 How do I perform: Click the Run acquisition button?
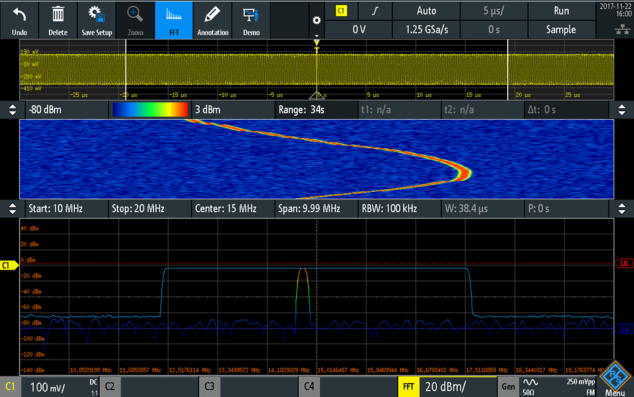[x=561, y=11]
